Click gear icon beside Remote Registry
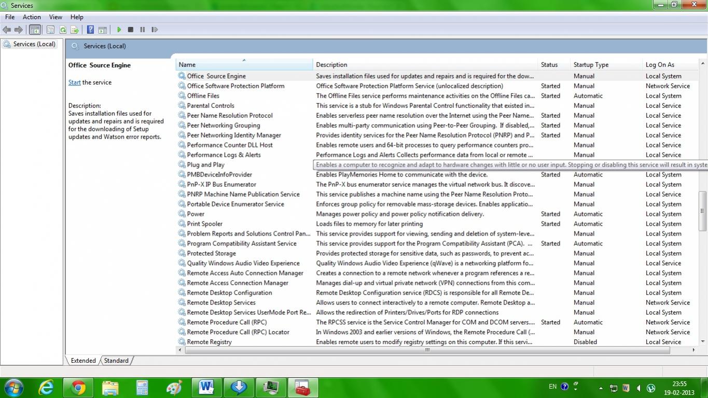The width and height of the screenshot is (708, 398). (182, 342)
